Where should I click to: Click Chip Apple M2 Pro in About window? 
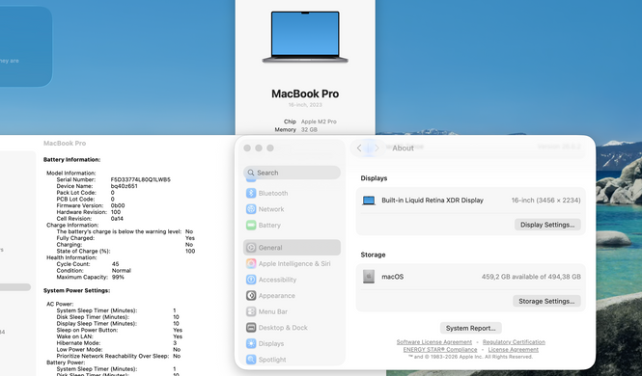click(x=310, y=121)
